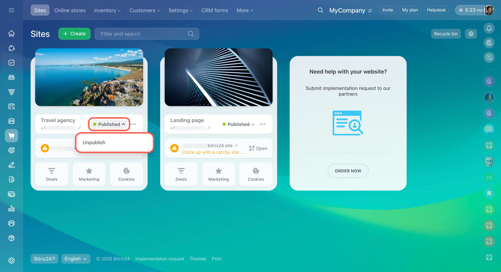Collapse the Published status on Travel agency
Image resolution: width=501 pixels, height=272 pixels.
point(109,124)
